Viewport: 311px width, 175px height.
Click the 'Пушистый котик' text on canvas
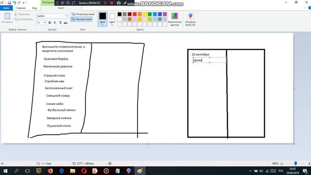(x=59, y=126)
